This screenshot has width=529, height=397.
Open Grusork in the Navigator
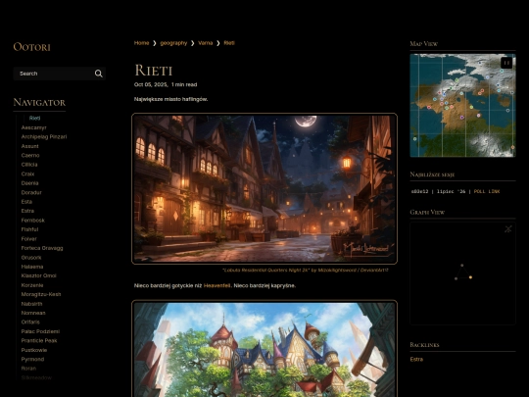[x=31, y=258]
